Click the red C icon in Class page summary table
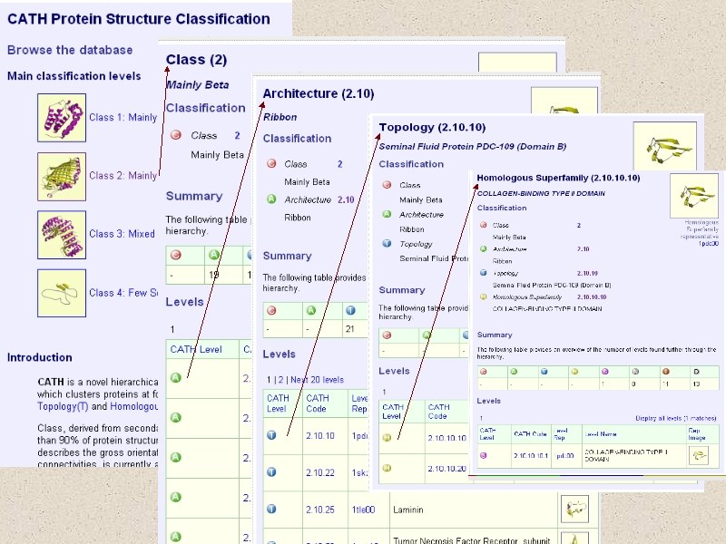726x544 pixels. tap(176, 255)
